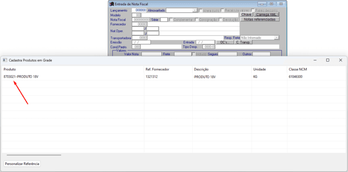Minimize the Cadastra Produtos em Grade window
Viewport: 348px width, 172px height.
click(x=315, y=60)
